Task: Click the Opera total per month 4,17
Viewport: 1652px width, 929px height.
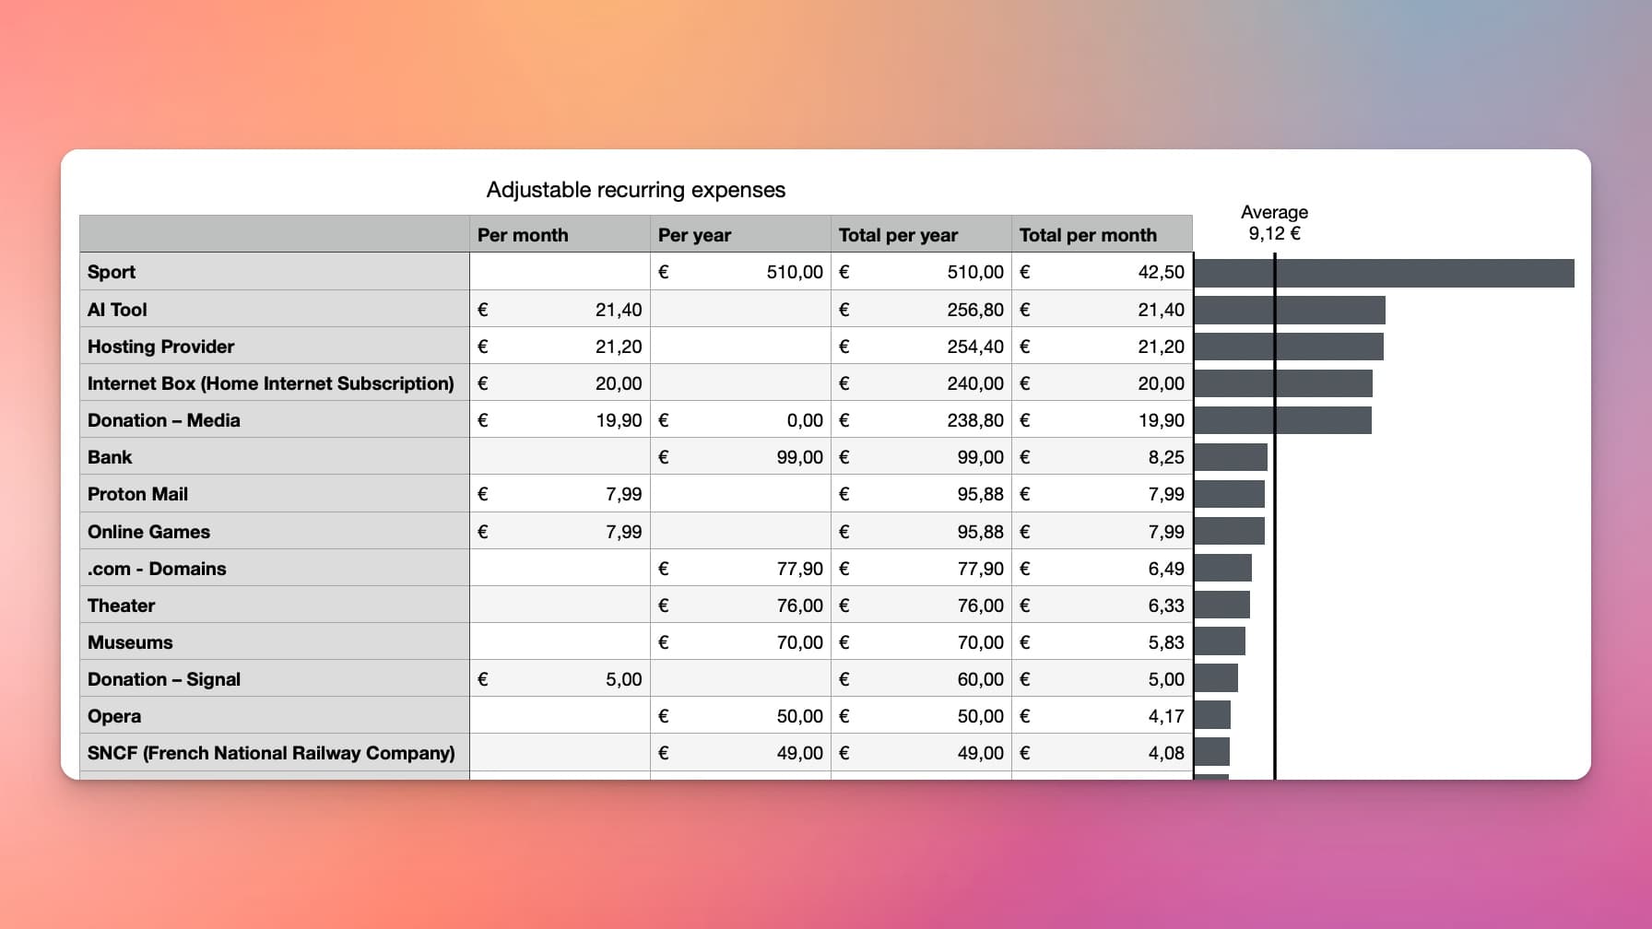Action: tap(1102, 716)
